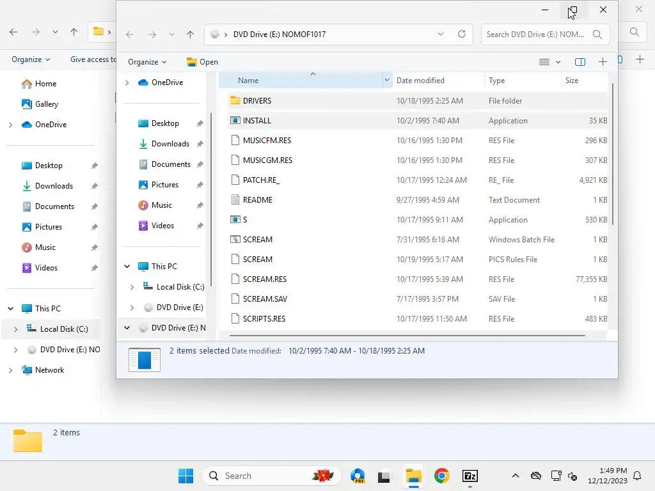
Task: Open Google Chrome from the taskbar
Action: point(441,476)
